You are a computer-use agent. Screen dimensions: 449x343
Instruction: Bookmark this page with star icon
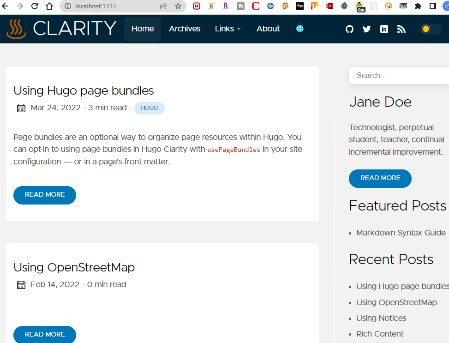click(178, 6)
